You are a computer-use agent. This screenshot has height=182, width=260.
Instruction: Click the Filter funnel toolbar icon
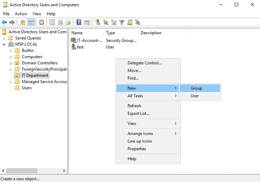(122, 22)
